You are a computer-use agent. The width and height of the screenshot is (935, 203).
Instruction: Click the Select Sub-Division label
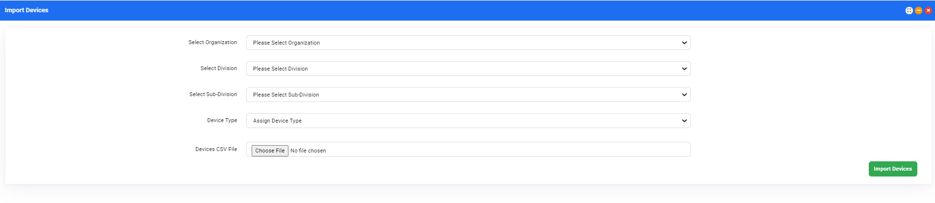tap(213, 95)
